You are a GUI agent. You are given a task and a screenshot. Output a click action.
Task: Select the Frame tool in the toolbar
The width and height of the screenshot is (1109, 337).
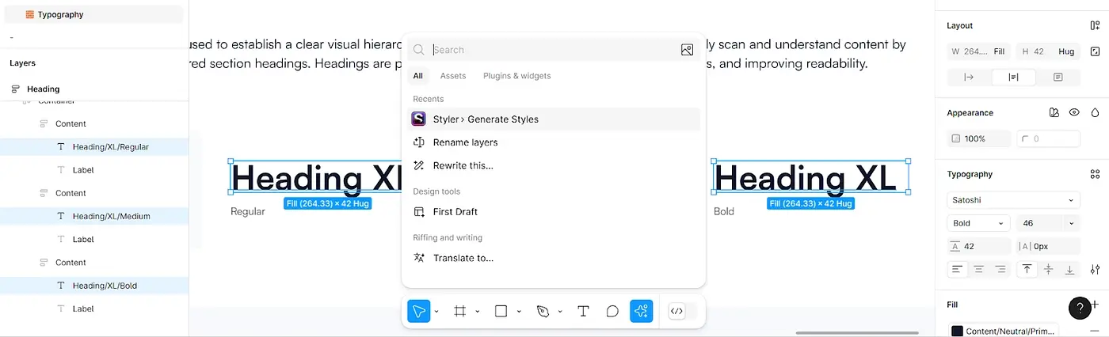[459, 312]
